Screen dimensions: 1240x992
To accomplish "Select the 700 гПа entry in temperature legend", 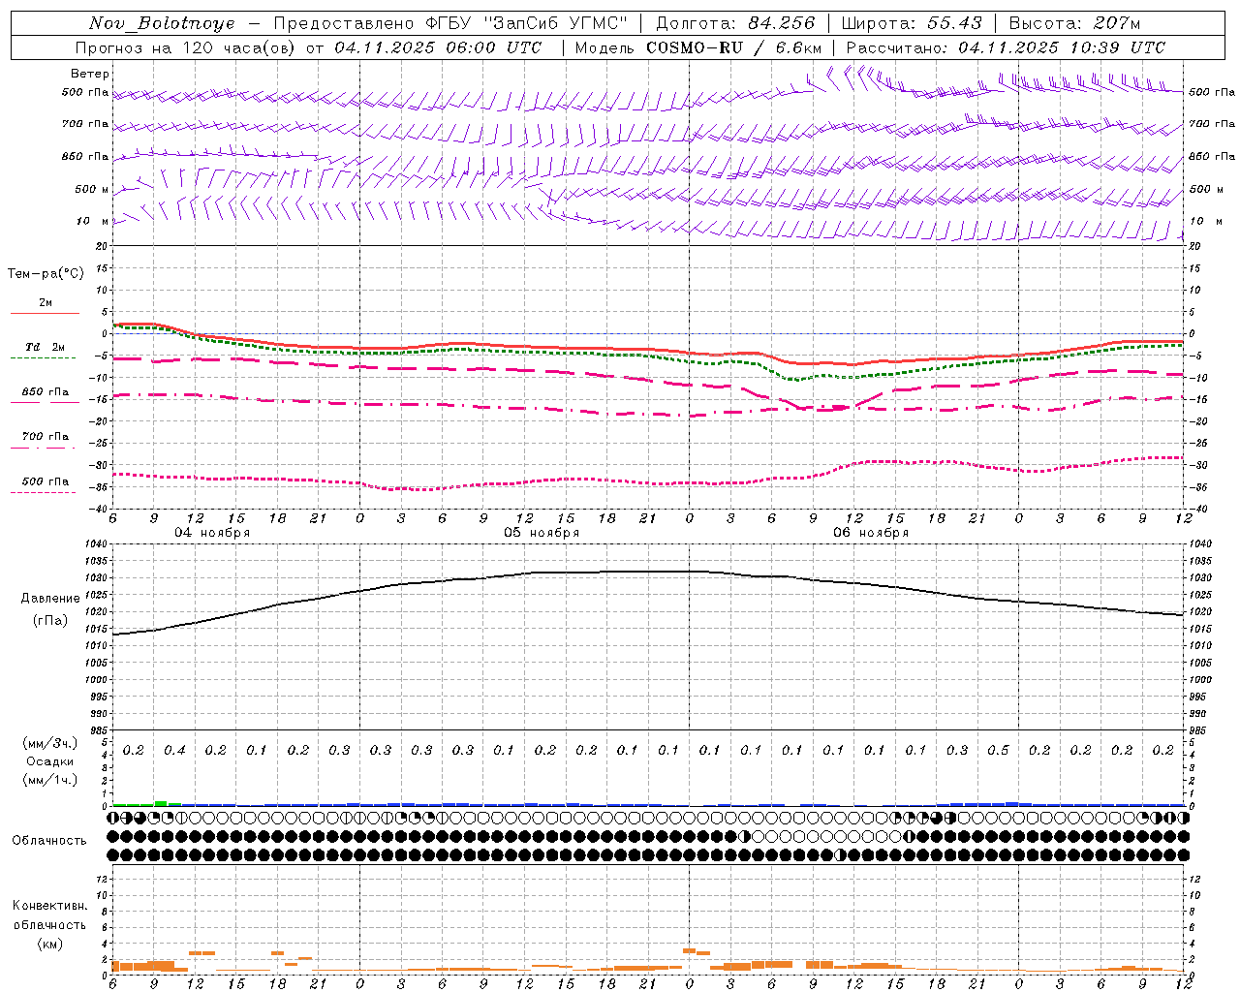I will coord(46,437).
